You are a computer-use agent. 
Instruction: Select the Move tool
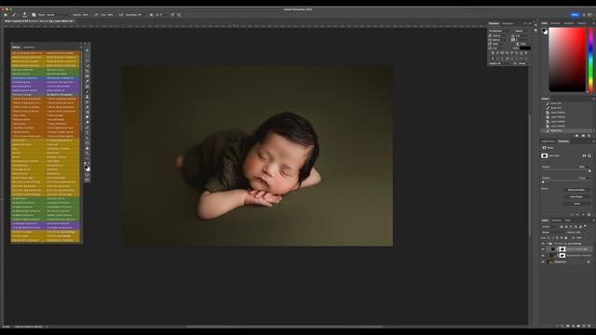coord(88,50)
